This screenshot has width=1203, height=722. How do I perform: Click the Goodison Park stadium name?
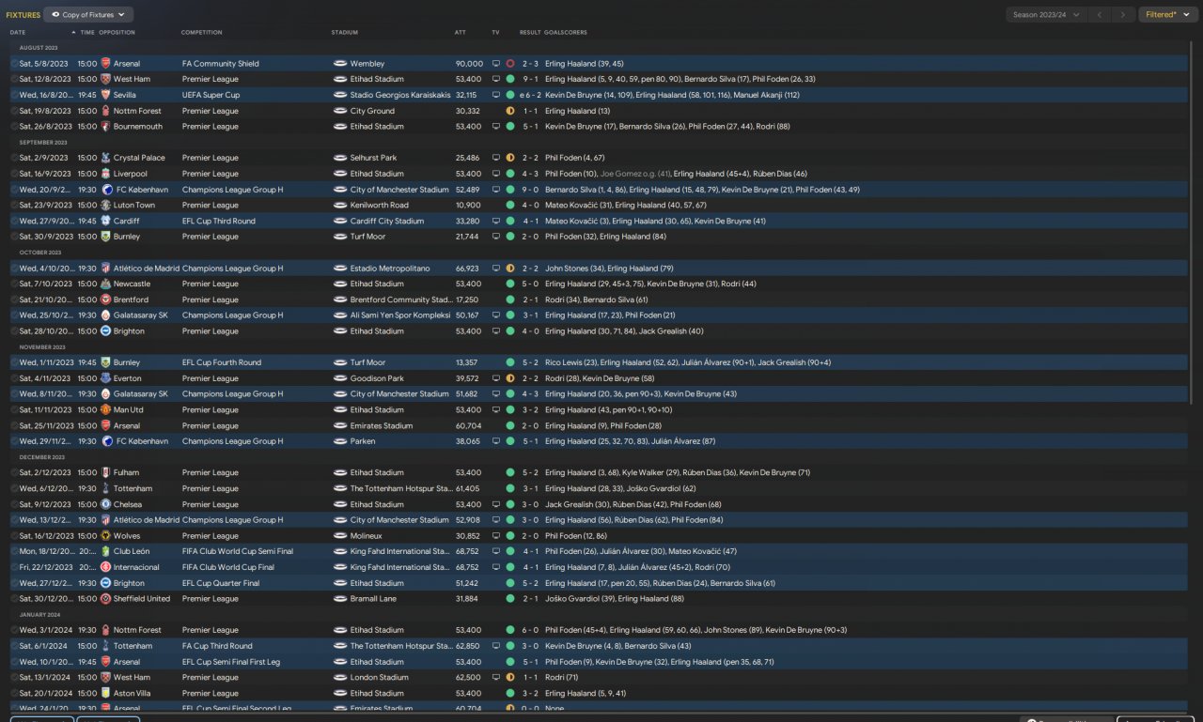pyautogui.click(x=377, y=378)
